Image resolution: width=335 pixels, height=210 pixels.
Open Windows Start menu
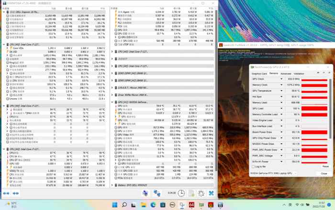pyautogui.click(x=115, y=205)
